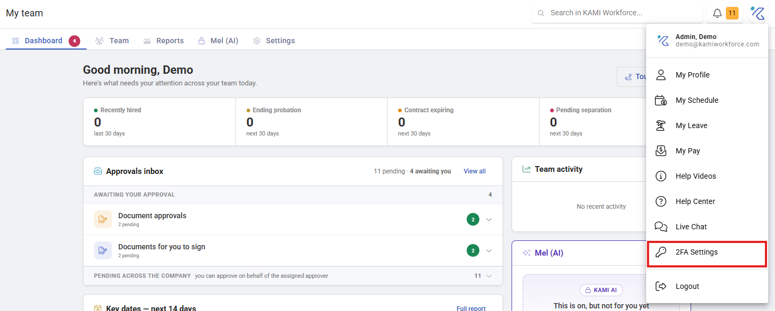
Task: Click the demo@kamiworkforce.com email text
Action: point(717,44)
